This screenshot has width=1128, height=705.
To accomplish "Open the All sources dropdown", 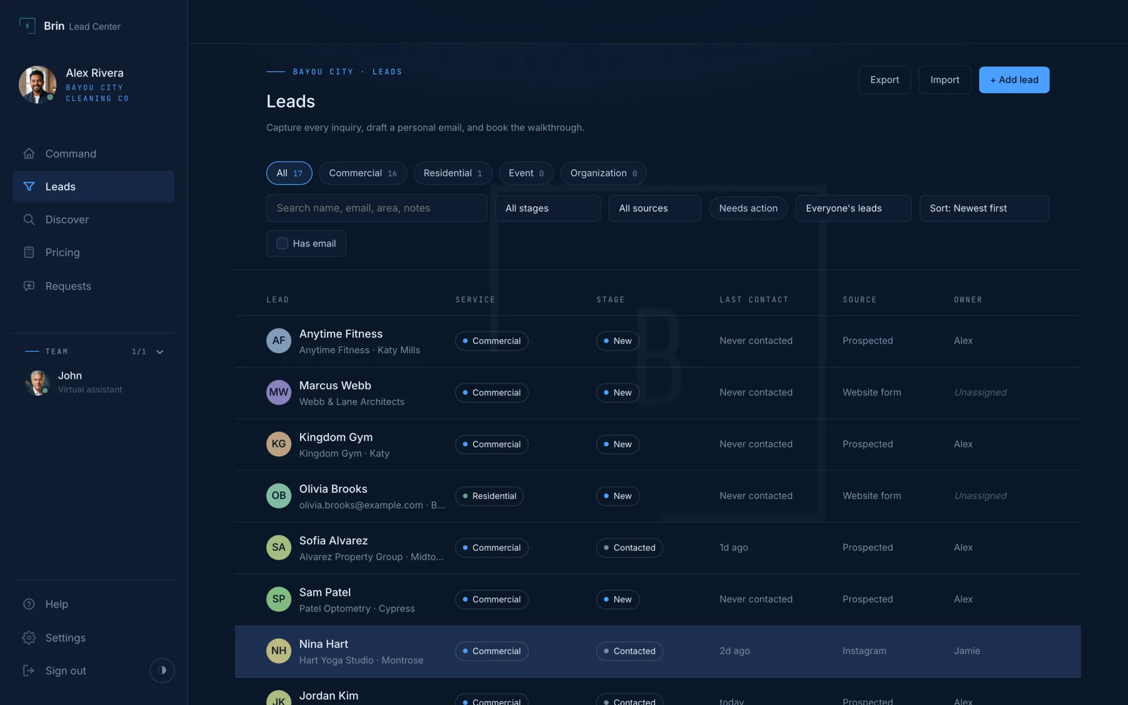I will pyautogui.click(x=654, y=208).
